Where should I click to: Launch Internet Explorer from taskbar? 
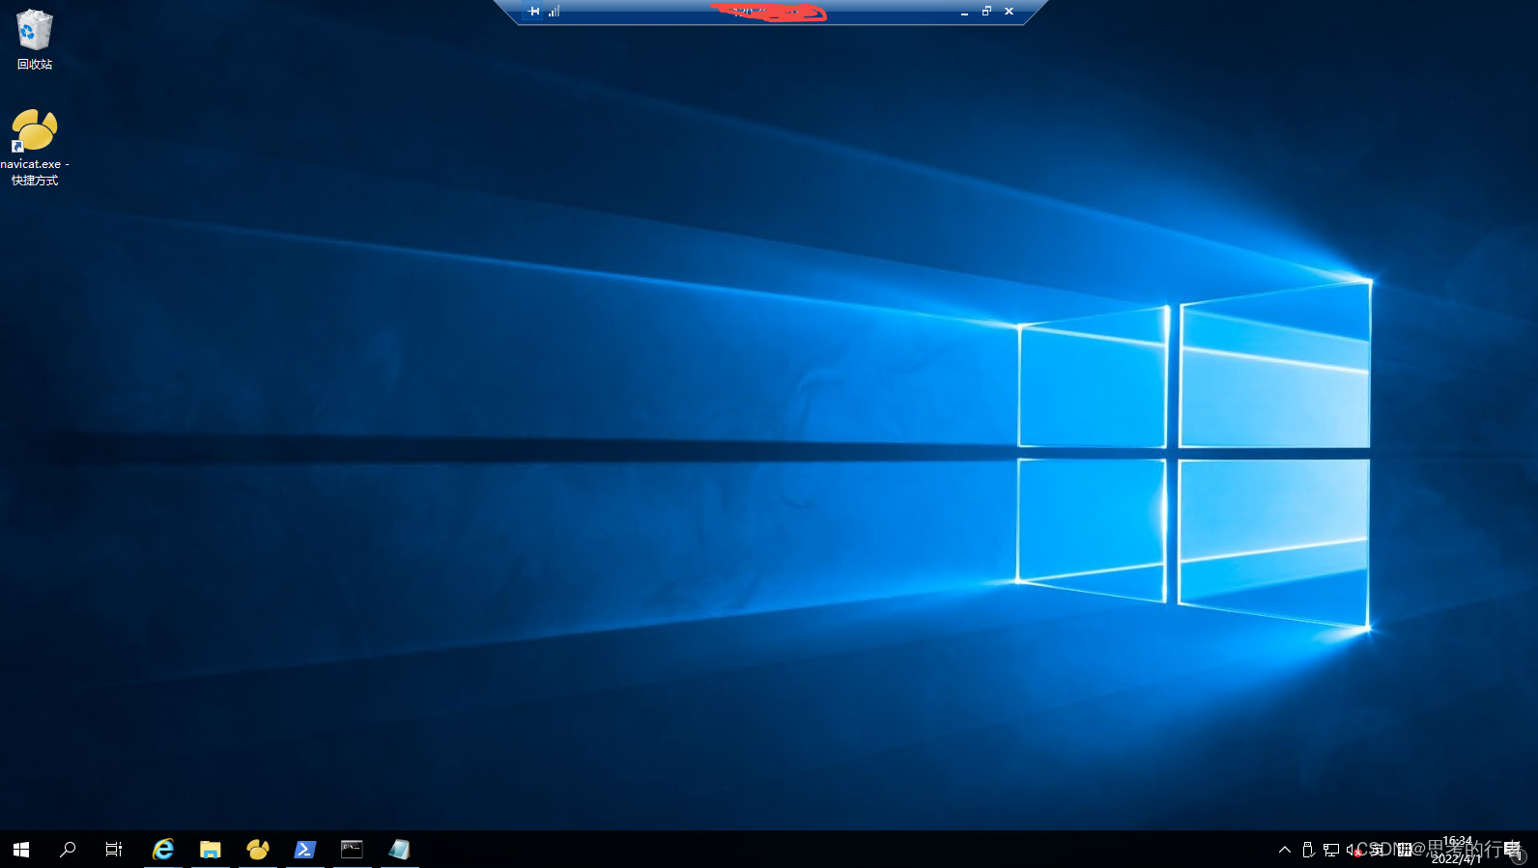pyautogui.click(x=163, y=850)
